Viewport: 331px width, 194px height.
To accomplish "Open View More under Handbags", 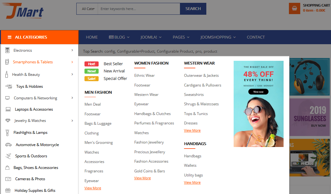I will [192, 182].
